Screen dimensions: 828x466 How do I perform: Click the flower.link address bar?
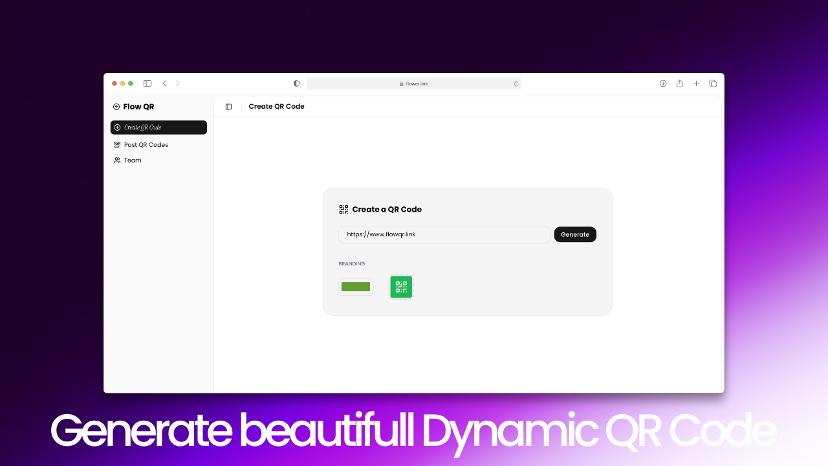pos(414,83)
